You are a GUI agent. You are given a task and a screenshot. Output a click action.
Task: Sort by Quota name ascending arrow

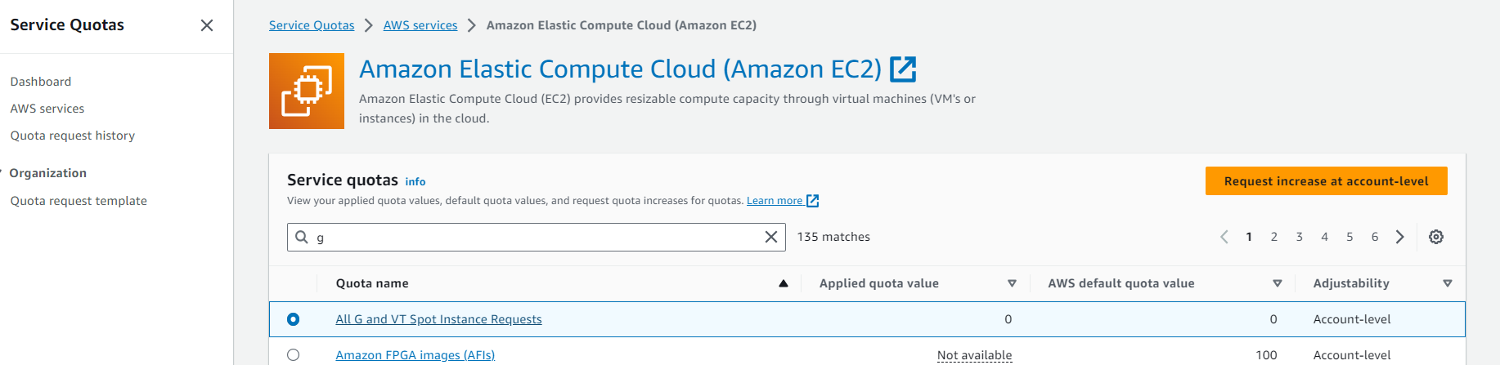(x=784, y=283)
